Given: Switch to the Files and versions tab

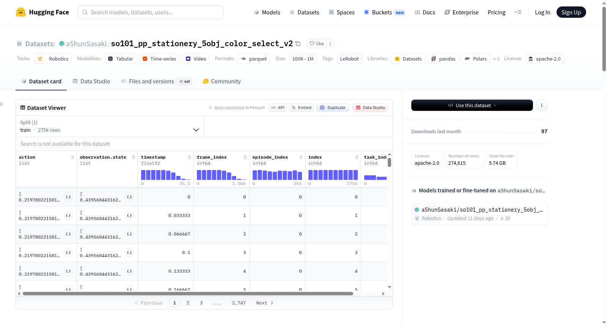Looking at the screenshot, I should tap(156, 81).
